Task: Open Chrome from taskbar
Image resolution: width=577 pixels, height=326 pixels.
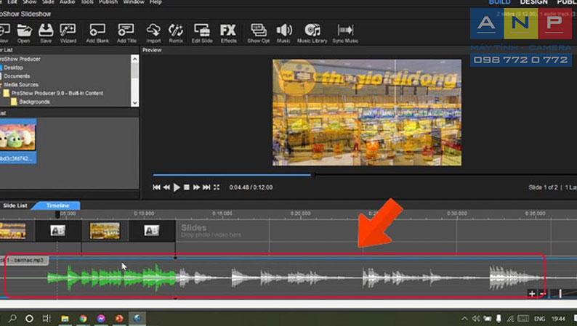Action: click(83, 318)
